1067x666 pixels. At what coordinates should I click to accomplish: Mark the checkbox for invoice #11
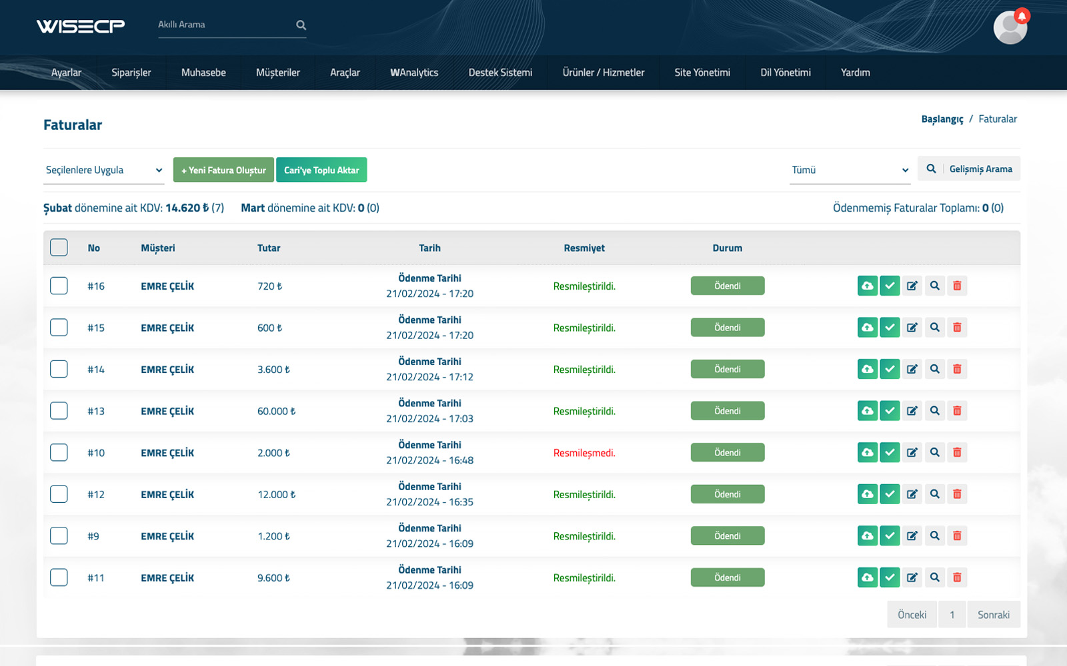pos(59,577)
